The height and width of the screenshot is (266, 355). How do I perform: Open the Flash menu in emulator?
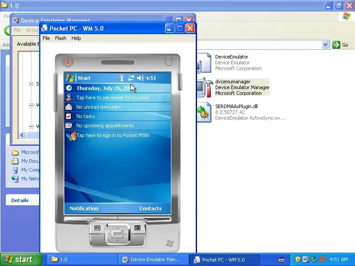coord(61,38)
